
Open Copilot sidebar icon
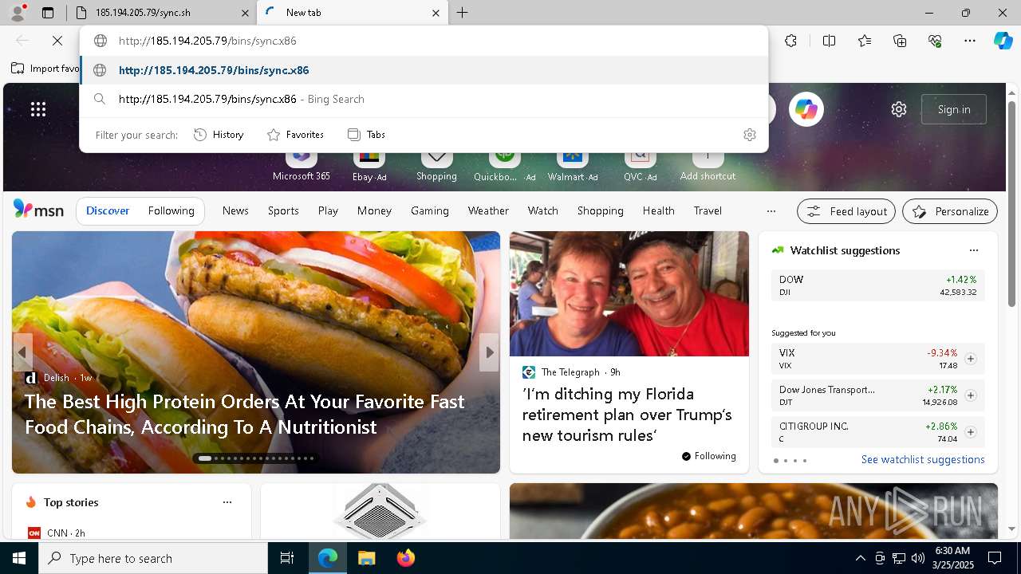(x=1003, y=41)
